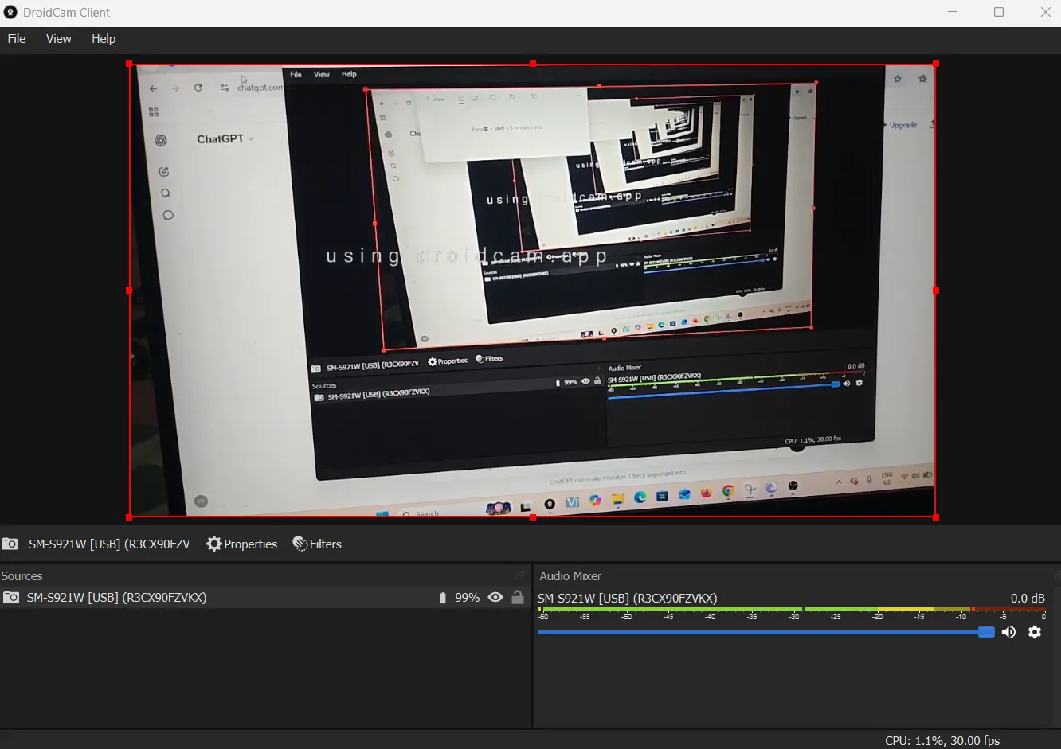This screenshot has width=1061, height=749.
Task: Click the top-left red handle of the preview selection
Action: pyautogui.click(x=129, y=64)
